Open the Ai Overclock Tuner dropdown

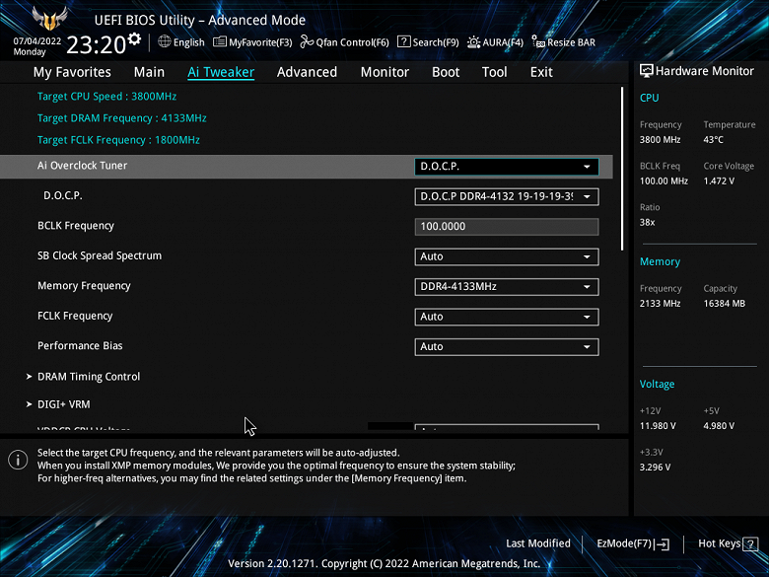coord(506,167)
